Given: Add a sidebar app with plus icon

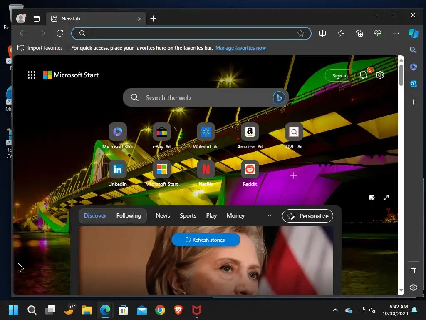Looking at the screenshot, I should click(413, 102).
